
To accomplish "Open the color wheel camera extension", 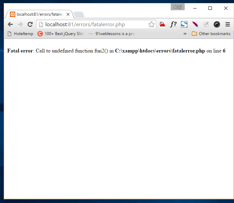I will [x=217, y=25].
